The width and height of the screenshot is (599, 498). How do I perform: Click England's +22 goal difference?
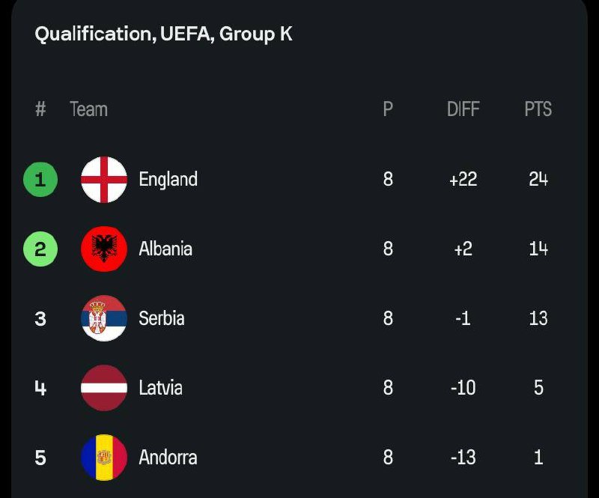coord(463,180)
